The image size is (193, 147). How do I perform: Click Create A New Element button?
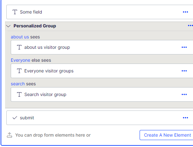click(x=167, y=135)
